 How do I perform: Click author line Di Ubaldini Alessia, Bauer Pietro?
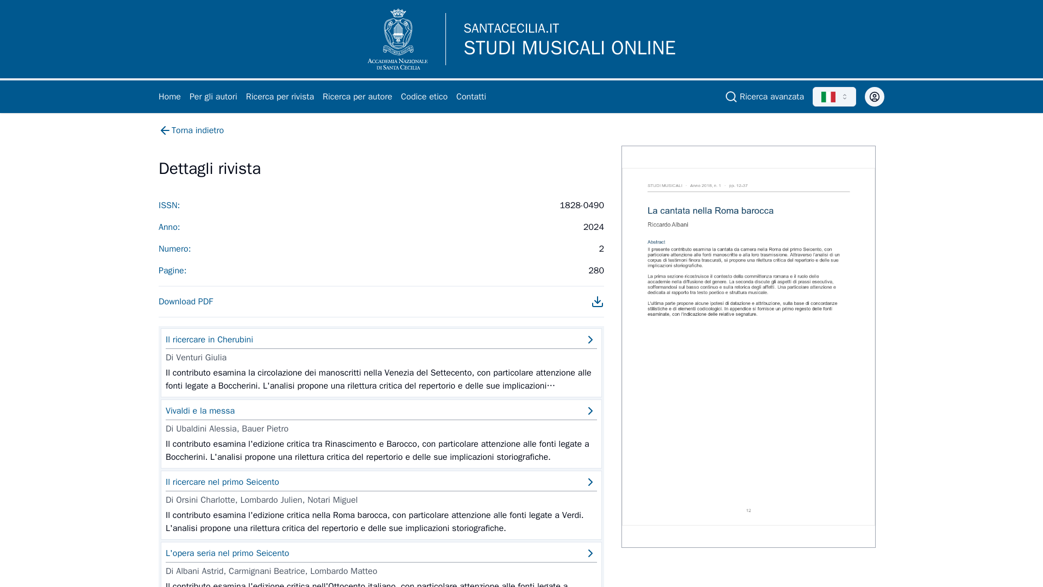coord(227,429)
